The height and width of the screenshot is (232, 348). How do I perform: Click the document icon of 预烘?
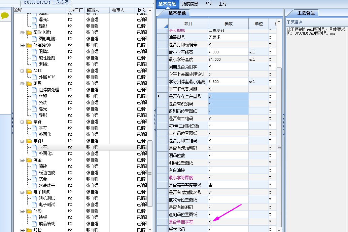pyautogui.click(x=34, y=103)
